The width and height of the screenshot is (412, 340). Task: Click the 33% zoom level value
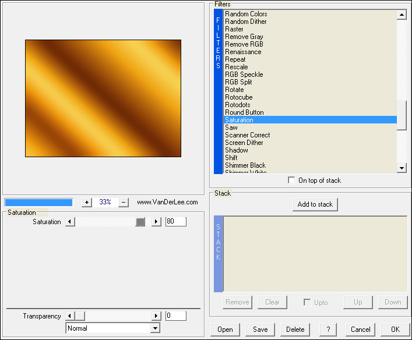pos(105,202)
